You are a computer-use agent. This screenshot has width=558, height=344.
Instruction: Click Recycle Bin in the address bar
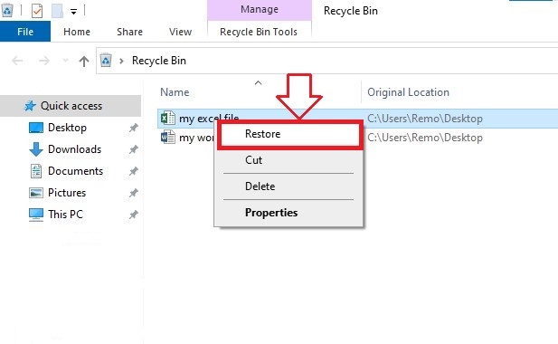tap(158, 61)
